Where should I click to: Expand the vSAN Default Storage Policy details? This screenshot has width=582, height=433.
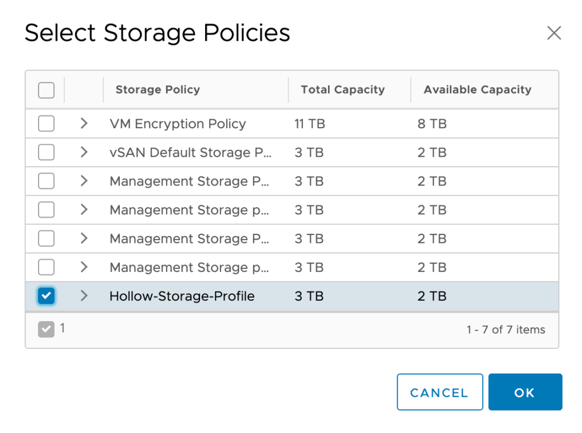(x=84, y=153)
